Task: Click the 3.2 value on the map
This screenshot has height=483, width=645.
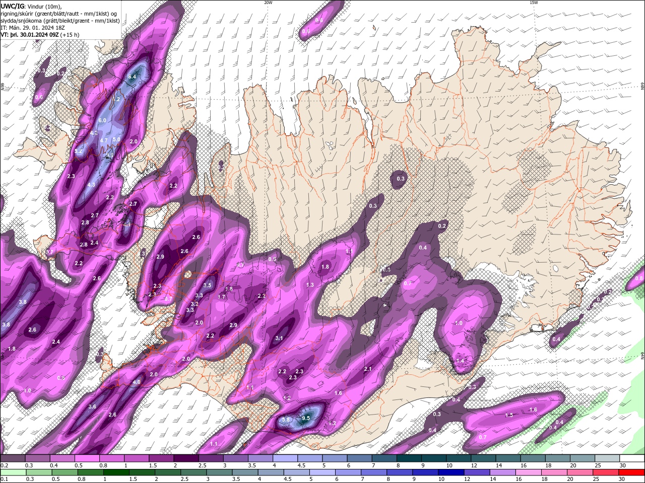Action: point(195,304)
